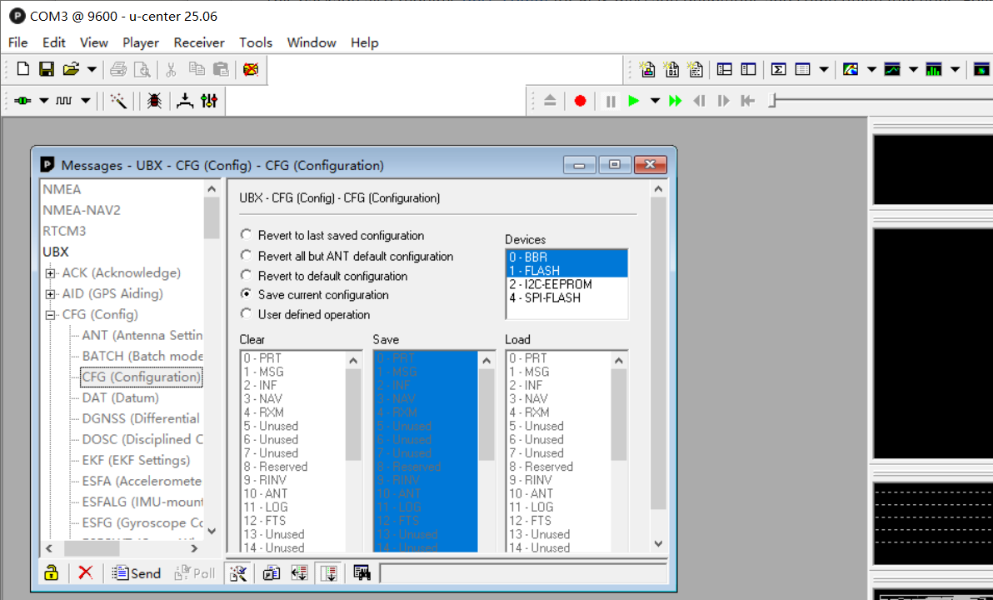Select Revert to default configuration radio button
The image size is (993, 600).
point(246,276)
